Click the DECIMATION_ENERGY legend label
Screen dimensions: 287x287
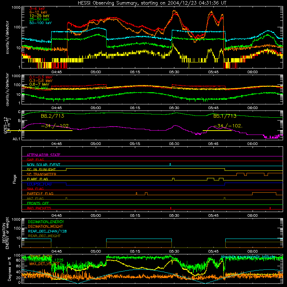(x=46, y=222)
